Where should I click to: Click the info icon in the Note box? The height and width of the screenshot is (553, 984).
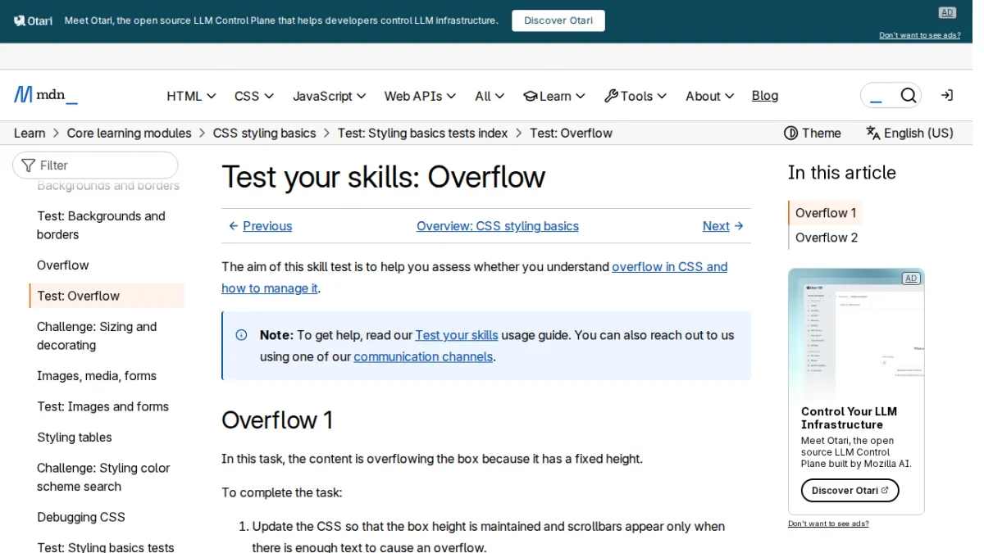pos(241,335)
